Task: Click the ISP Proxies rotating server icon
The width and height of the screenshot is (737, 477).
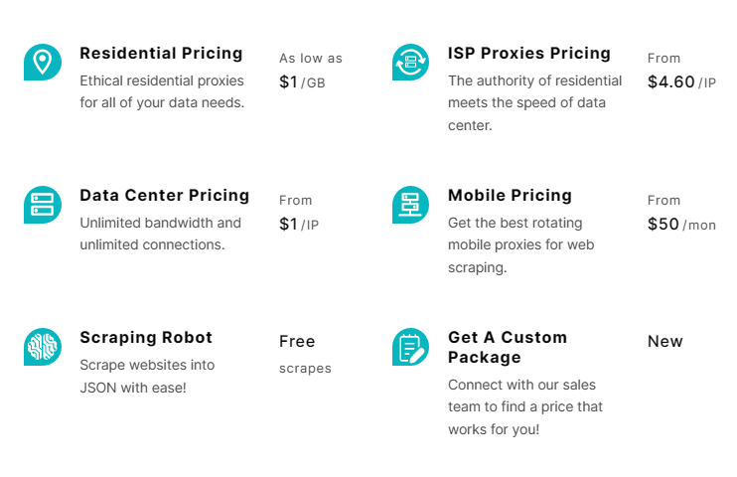Action: pos(410,62)
